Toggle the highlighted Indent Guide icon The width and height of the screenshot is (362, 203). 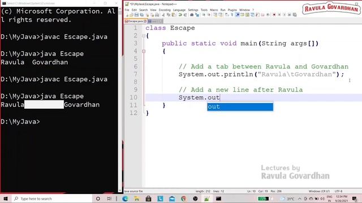click(238, 15)
